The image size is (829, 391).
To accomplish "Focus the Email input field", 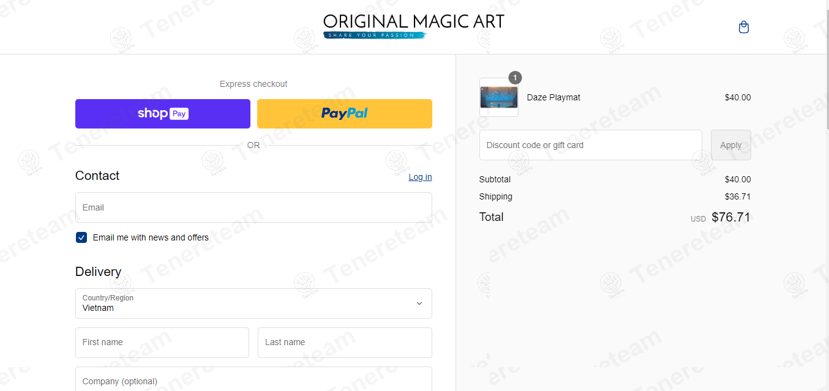I will [253, 207].
